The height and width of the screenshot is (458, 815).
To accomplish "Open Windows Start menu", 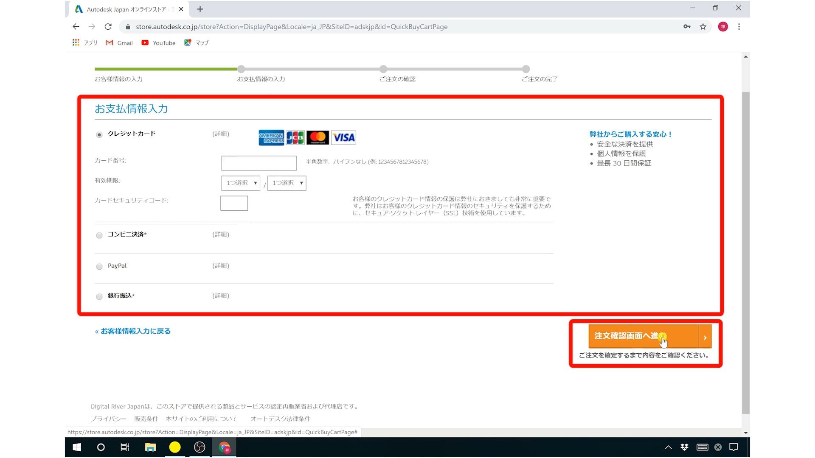I will coord(77,447).
